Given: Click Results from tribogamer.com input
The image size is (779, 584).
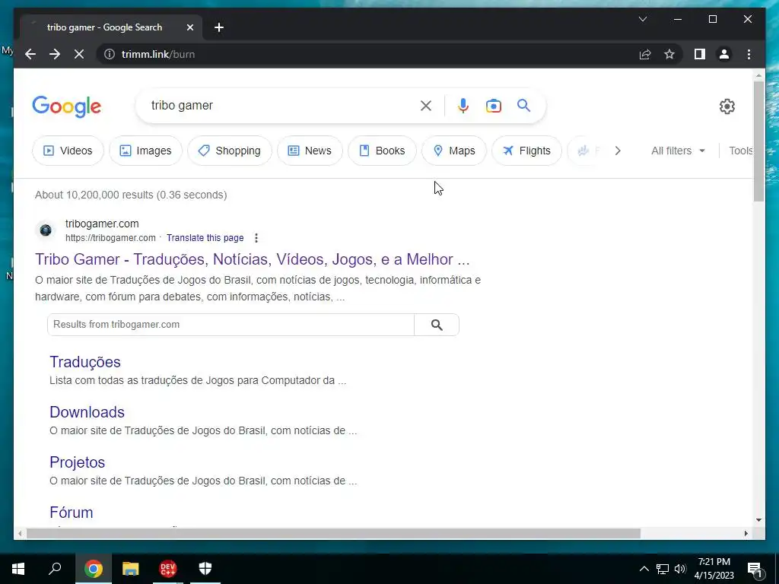Looking at the screenshot, I should 231,325.
